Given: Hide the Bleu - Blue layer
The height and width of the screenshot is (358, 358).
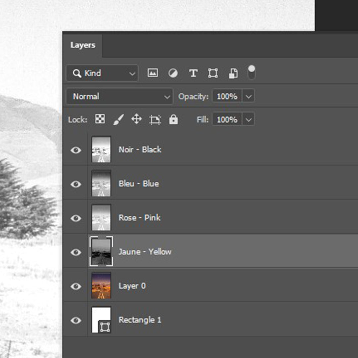Looking at the screenshot, I should tap(76, 184).
